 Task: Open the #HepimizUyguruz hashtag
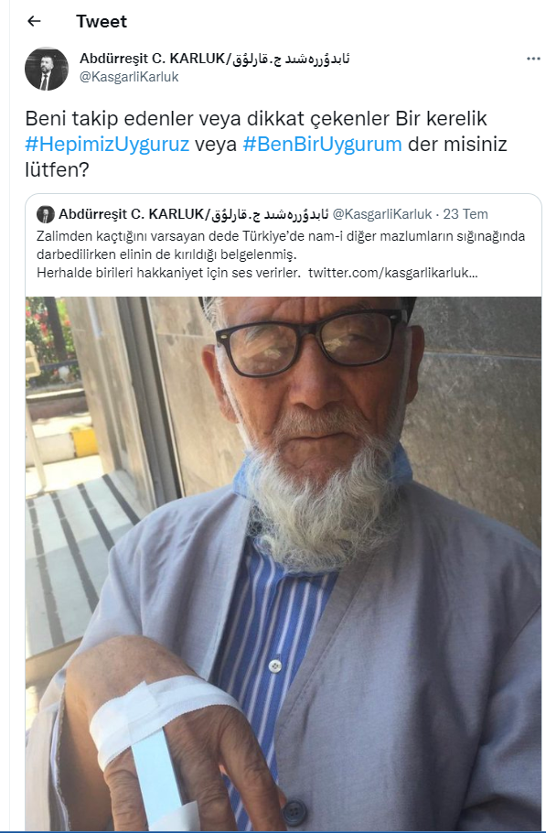[107, 144]
